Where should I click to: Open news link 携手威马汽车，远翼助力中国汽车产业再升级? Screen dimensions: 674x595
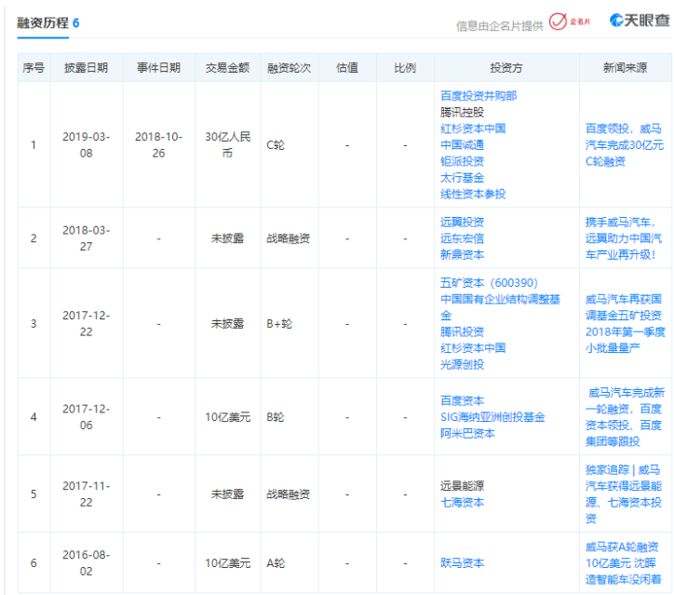coord(624,238)
